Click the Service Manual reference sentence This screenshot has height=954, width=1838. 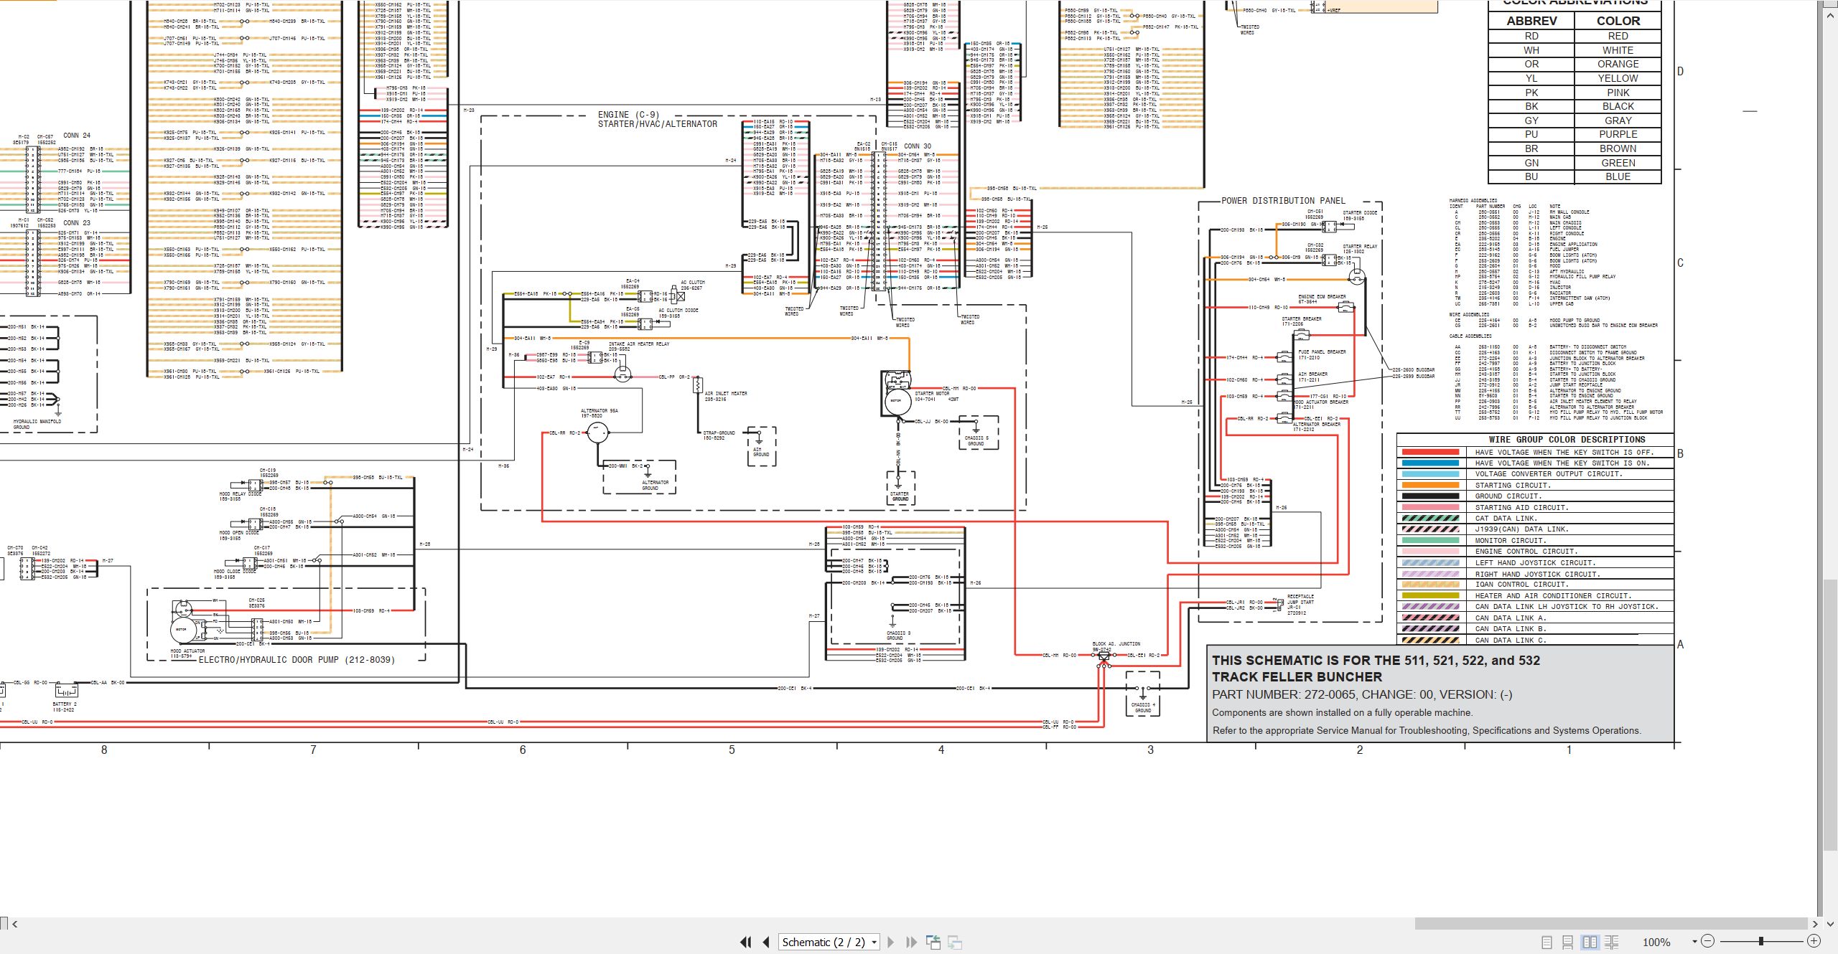click(x=1427, y=730)
